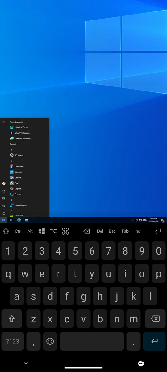Toggle the keyboard Shift key beside z
Screen dimensions: 167x372
(x=12, y=319)
